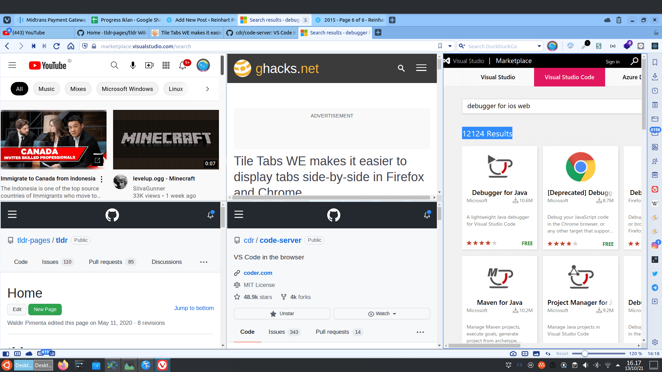Viewport: 662px width, 372px height.
Task: Open the coder.com link
Action: pyautogui.click(x=258, y=273)
